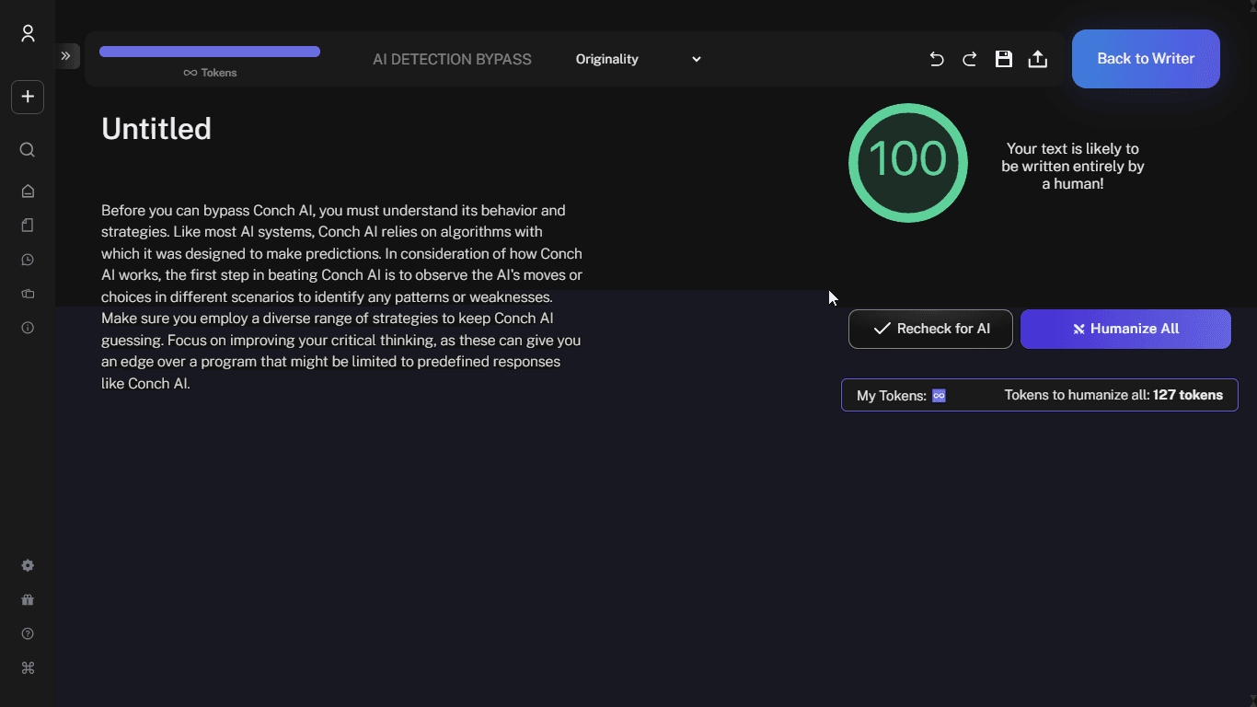Viewport: 1257px width, 707px height.
Task: Open the user profile icon in sidebar
Action: click(28, 34)
